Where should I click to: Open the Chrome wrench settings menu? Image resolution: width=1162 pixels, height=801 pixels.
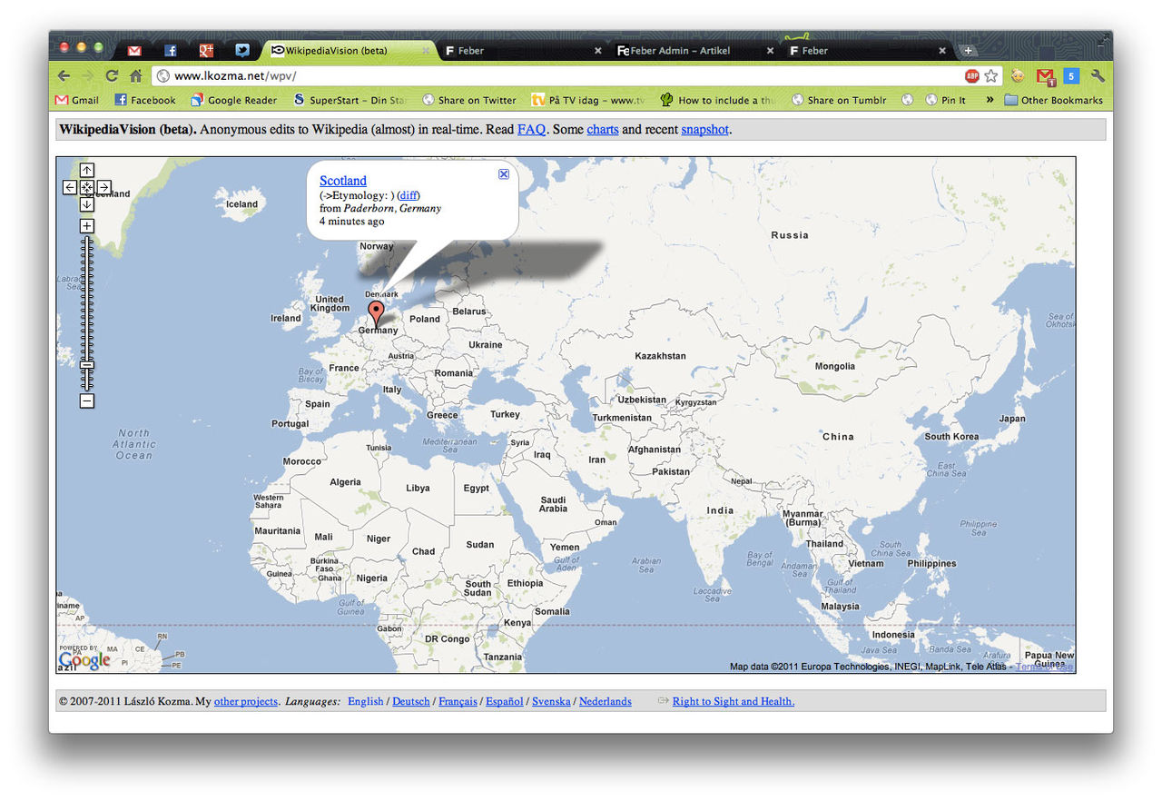click(x=1097, y=76)
